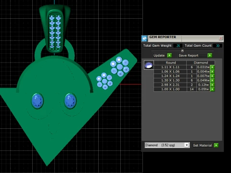Screen dimensions: 231x173
Task: Click the Gem Reporter title bar icon
Action: pos(144,38)
